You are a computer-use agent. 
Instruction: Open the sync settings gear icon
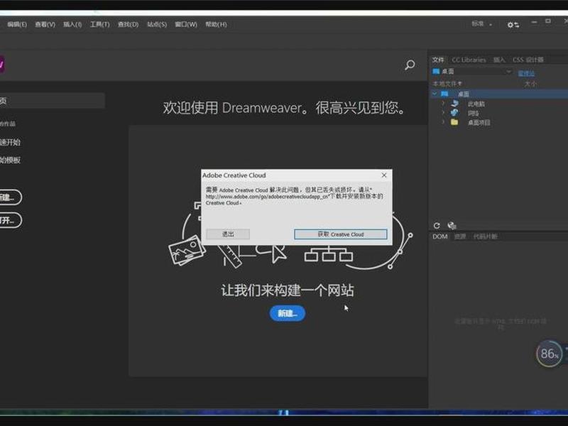click(513, 25)
